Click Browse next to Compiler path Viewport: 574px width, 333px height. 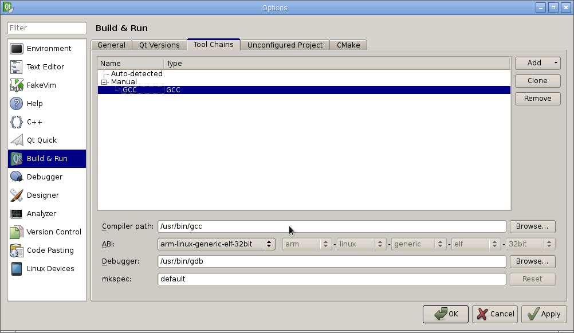point(532,226)
